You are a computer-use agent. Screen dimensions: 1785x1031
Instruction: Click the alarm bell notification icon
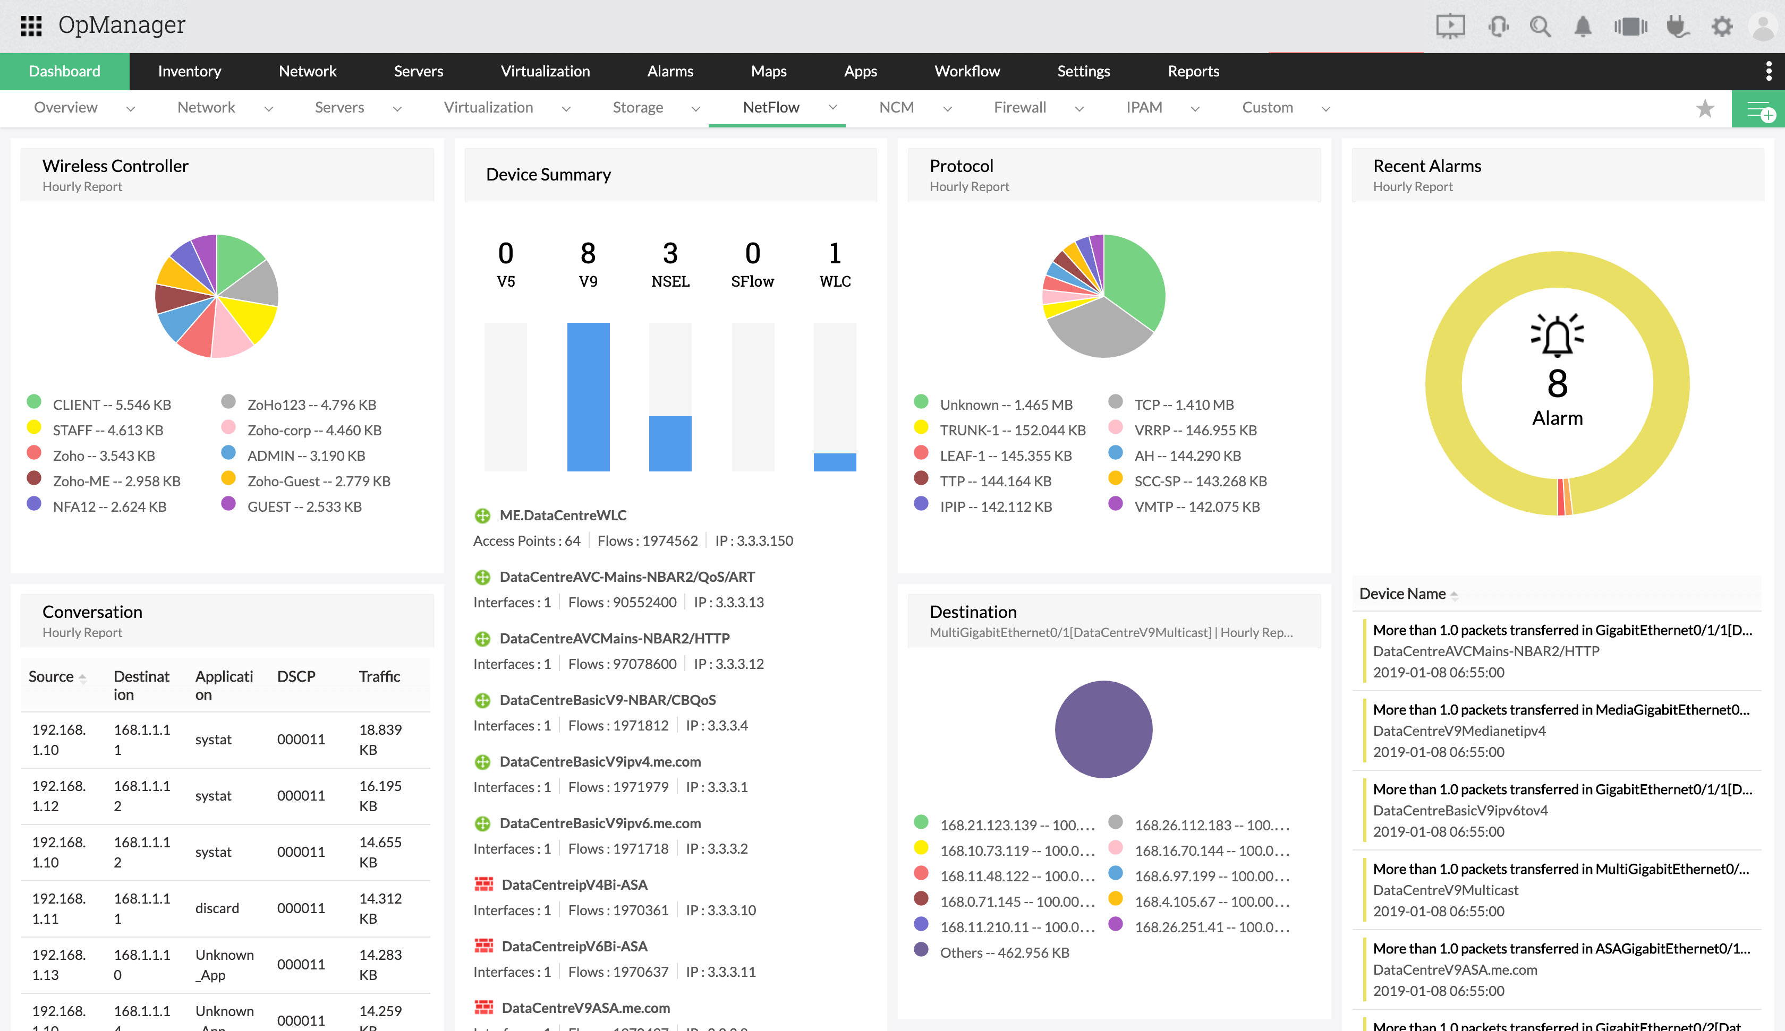pyautogui.click(x=1583, y=26)
